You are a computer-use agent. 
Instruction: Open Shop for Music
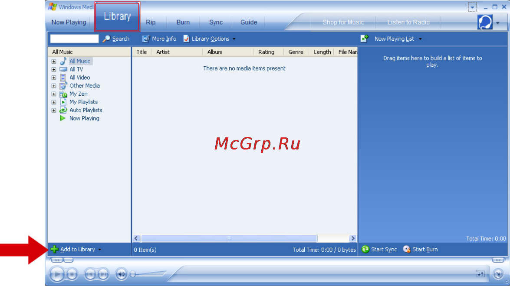tap(343, 22)
